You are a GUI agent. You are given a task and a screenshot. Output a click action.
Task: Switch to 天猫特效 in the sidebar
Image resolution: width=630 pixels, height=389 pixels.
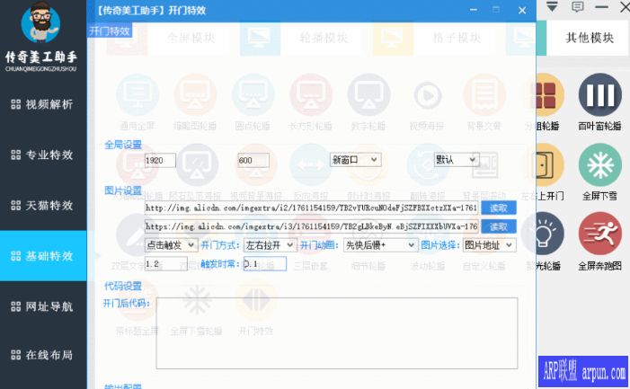pos(43,206)
